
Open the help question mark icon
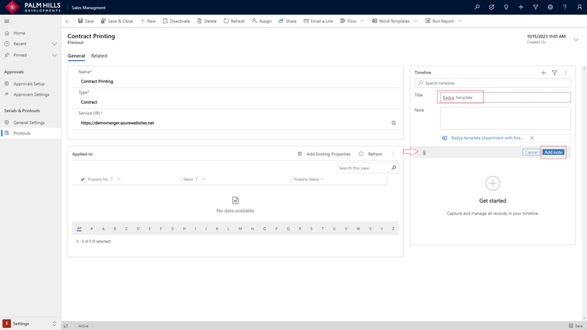pos(565,7)
